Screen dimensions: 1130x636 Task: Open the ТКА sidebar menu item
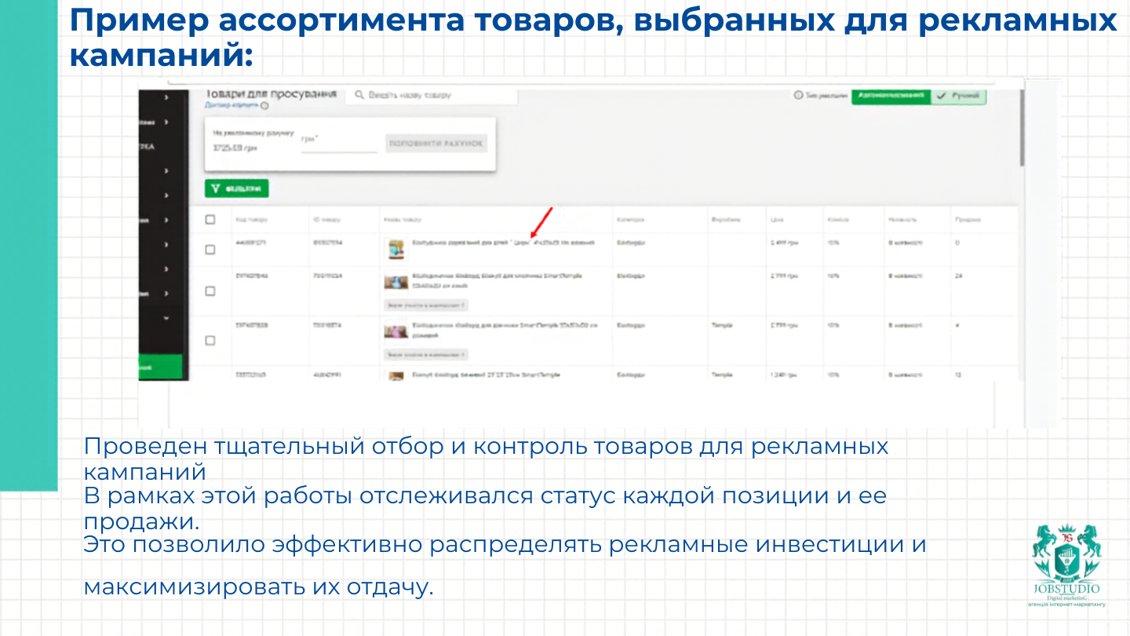[149, 145]
